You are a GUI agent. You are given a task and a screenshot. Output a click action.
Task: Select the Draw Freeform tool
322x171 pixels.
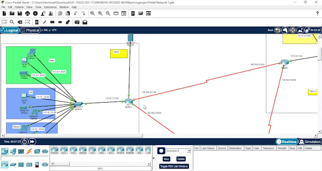(68, 22)
